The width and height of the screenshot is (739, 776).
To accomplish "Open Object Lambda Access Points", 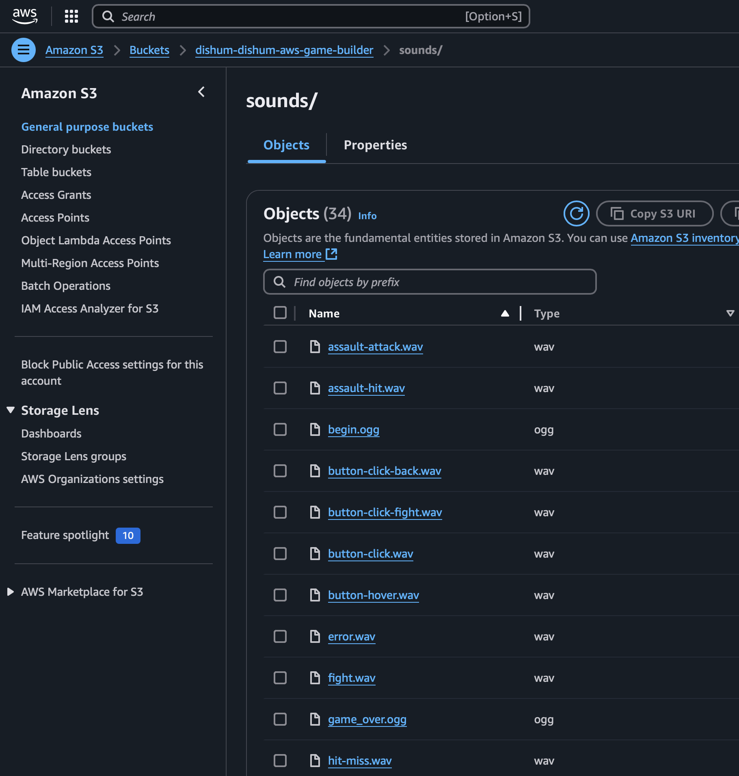I will point(96,241).
